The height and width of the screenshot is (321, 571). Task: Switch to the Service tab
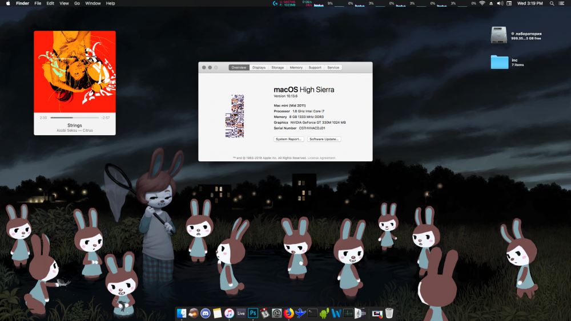tap(333, 68)
